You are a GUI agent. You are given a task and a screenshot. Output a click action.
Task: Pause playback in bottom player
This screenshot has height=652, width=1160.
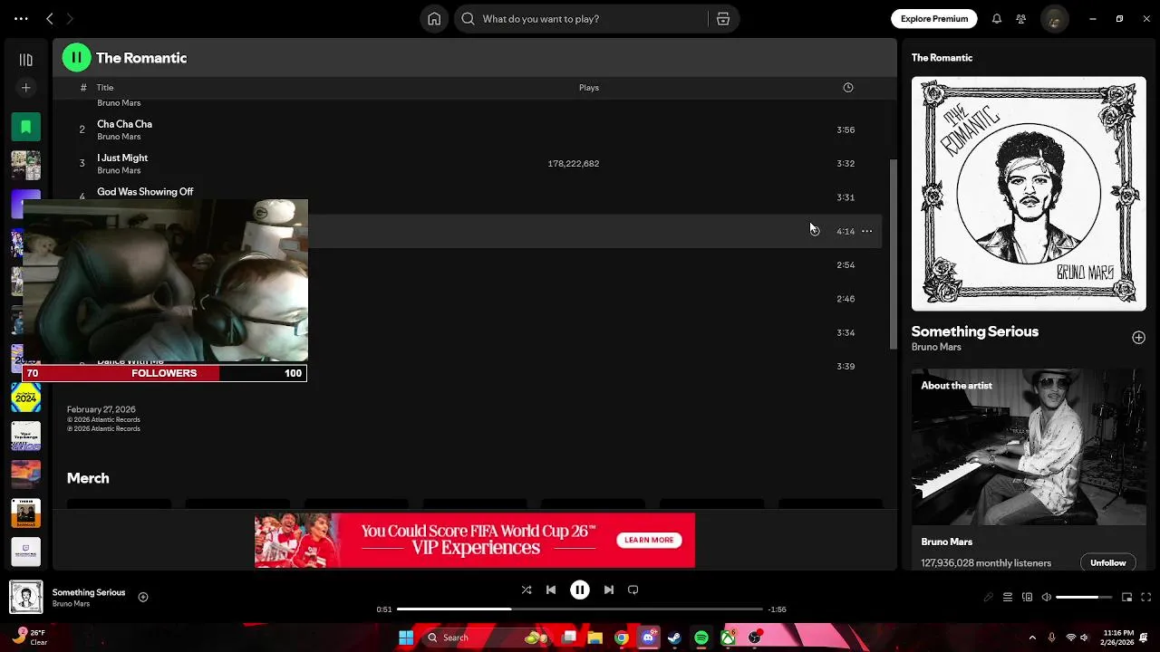pos(580,590)
